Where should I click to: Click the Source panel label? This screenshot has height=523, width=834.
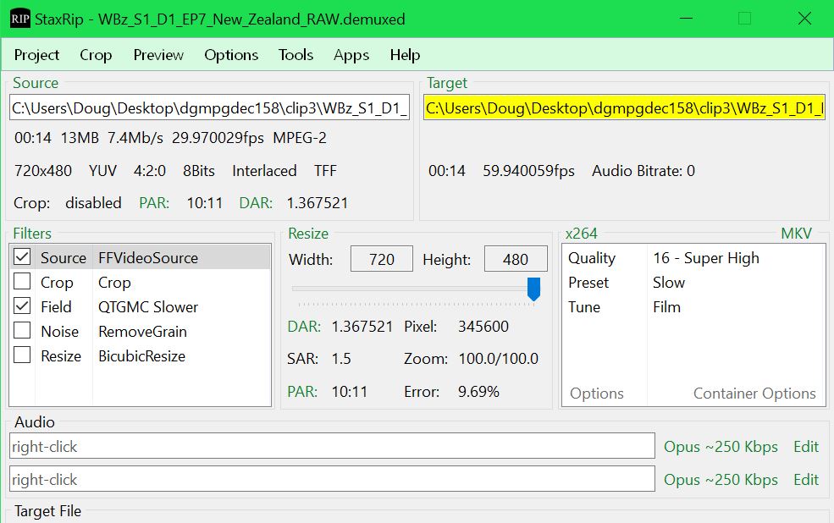coord(35,83)
